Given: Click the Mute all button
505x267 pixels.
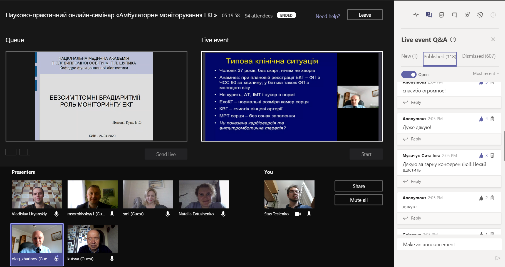Looking at the screenshot, I should coord(359,200).
